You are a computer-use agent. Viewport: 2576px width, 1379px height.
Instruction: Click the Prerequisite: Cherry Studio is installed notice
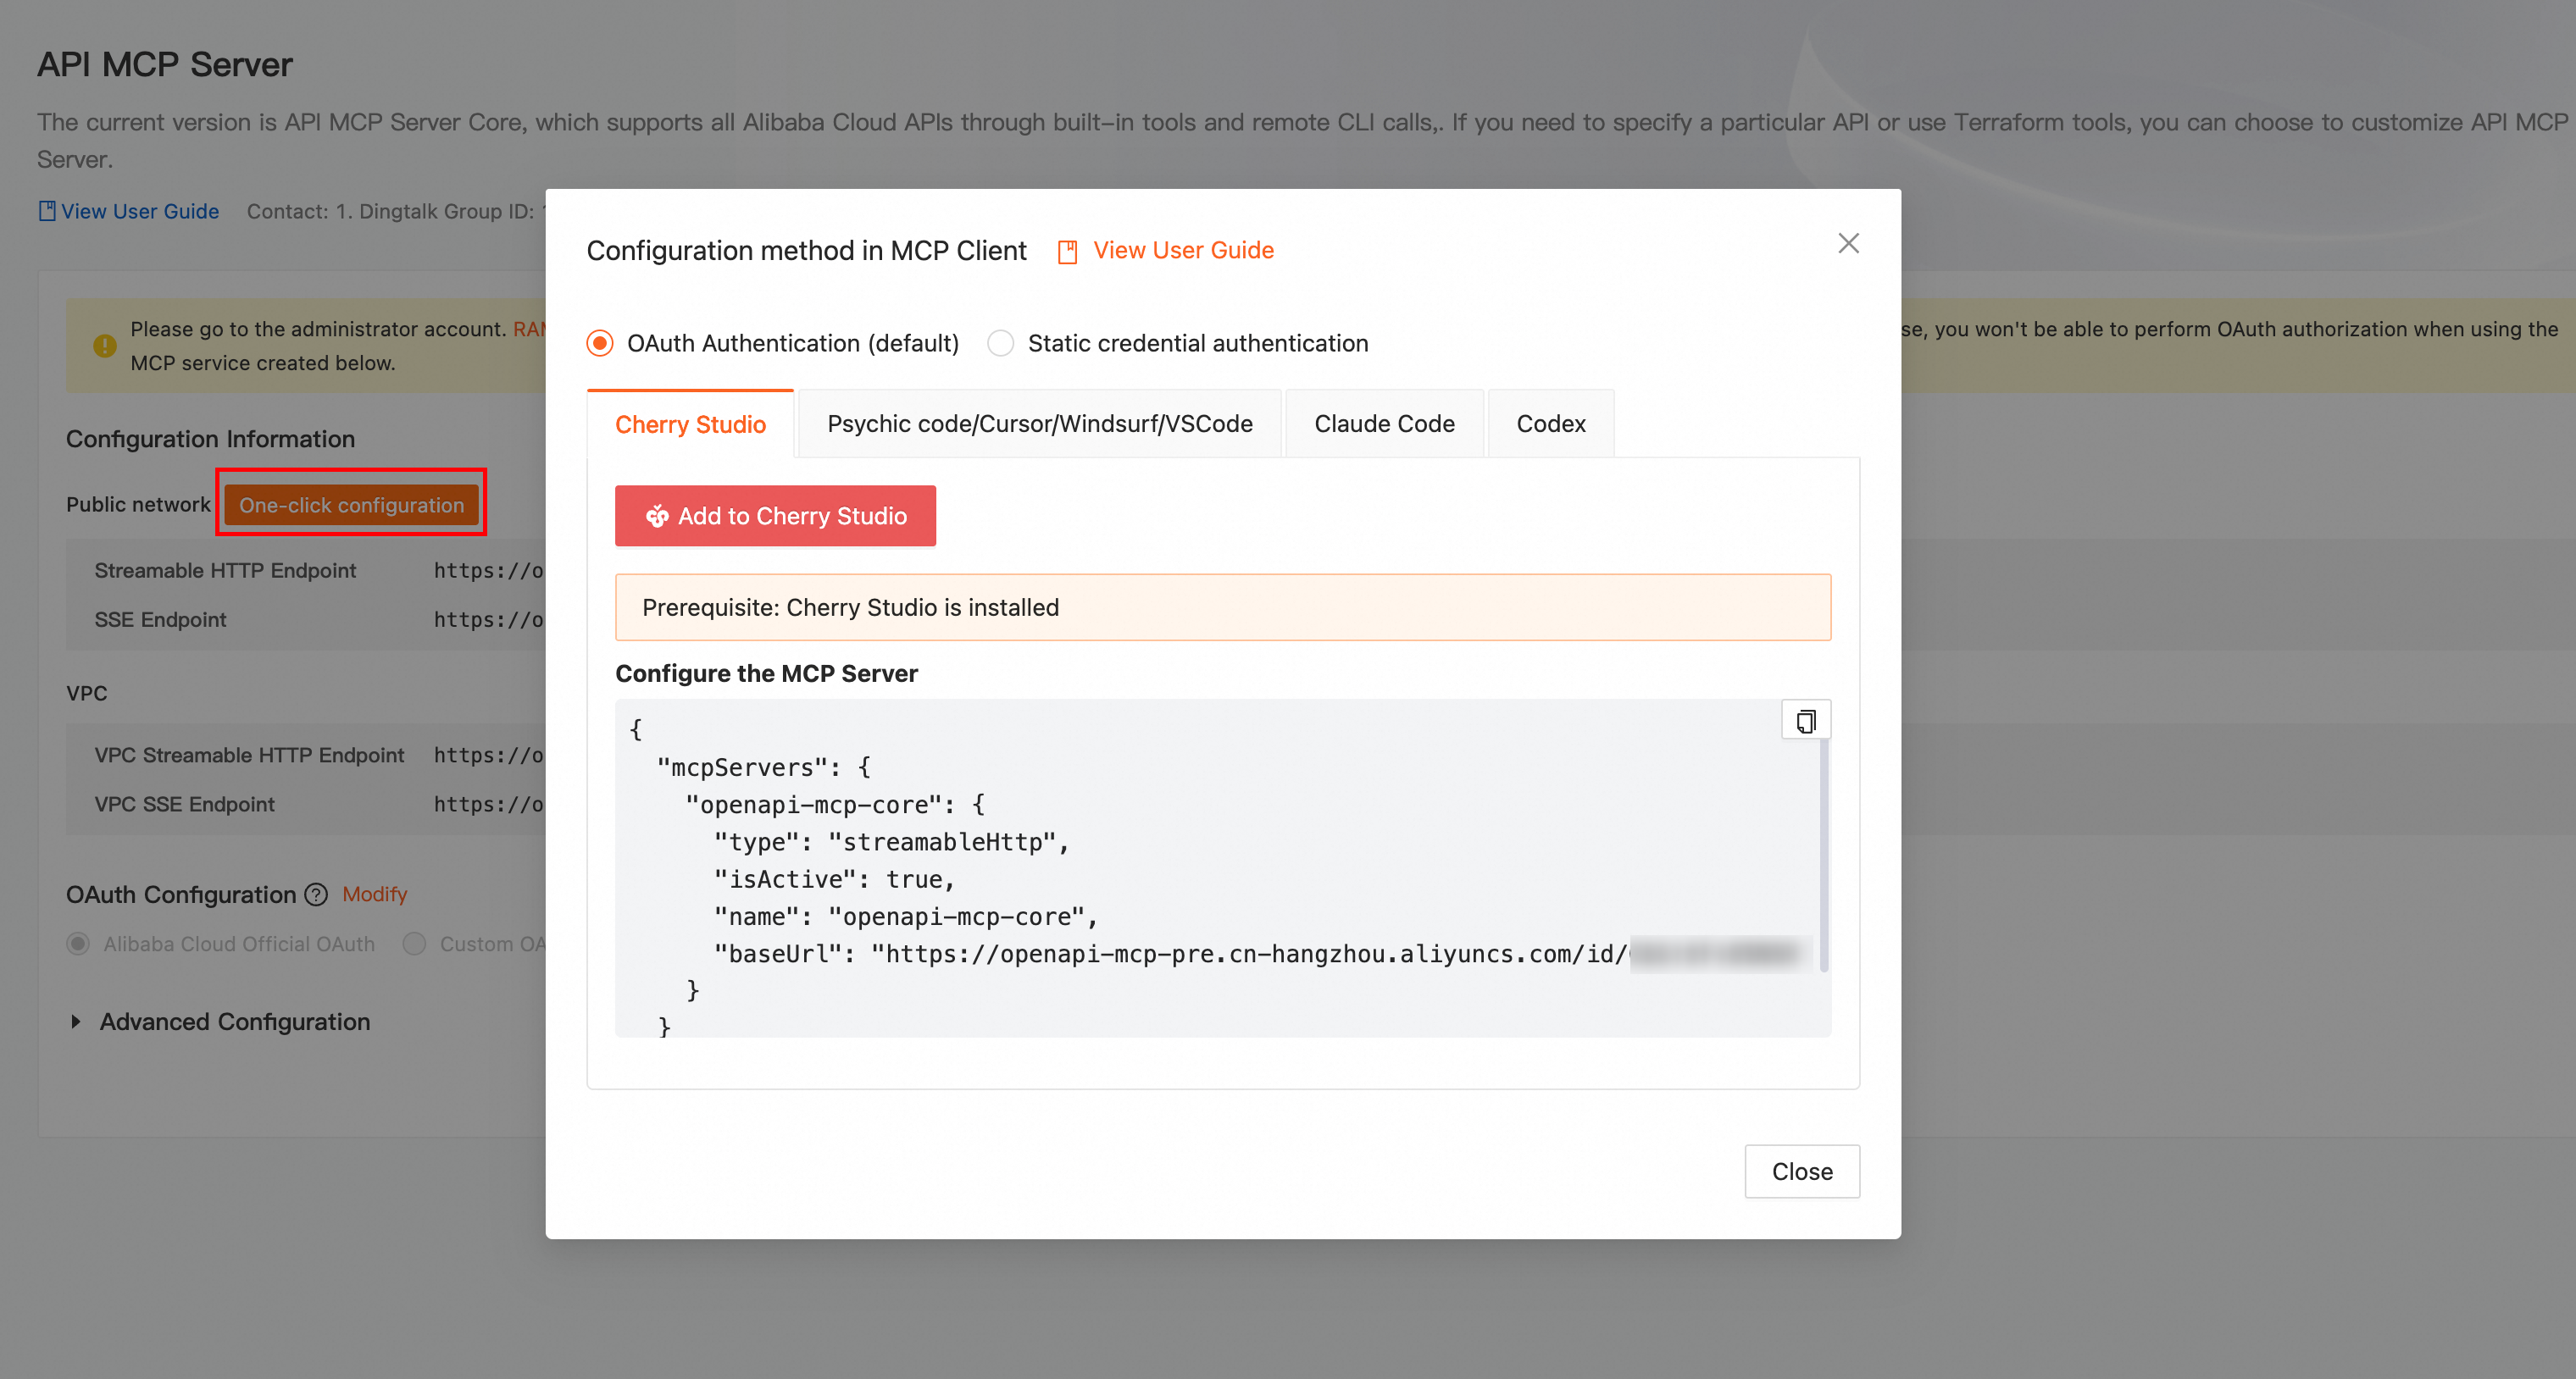[1223, 607]
